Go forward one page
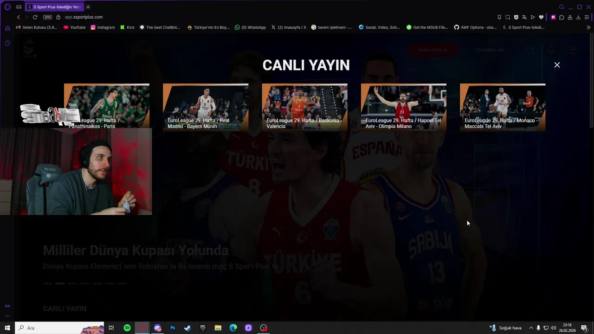Viewport: 594px width, 334px height. (x=26, y=17)
